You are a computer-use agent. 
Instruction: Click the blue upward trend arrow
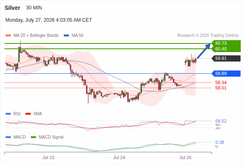(x=204, y=51)
